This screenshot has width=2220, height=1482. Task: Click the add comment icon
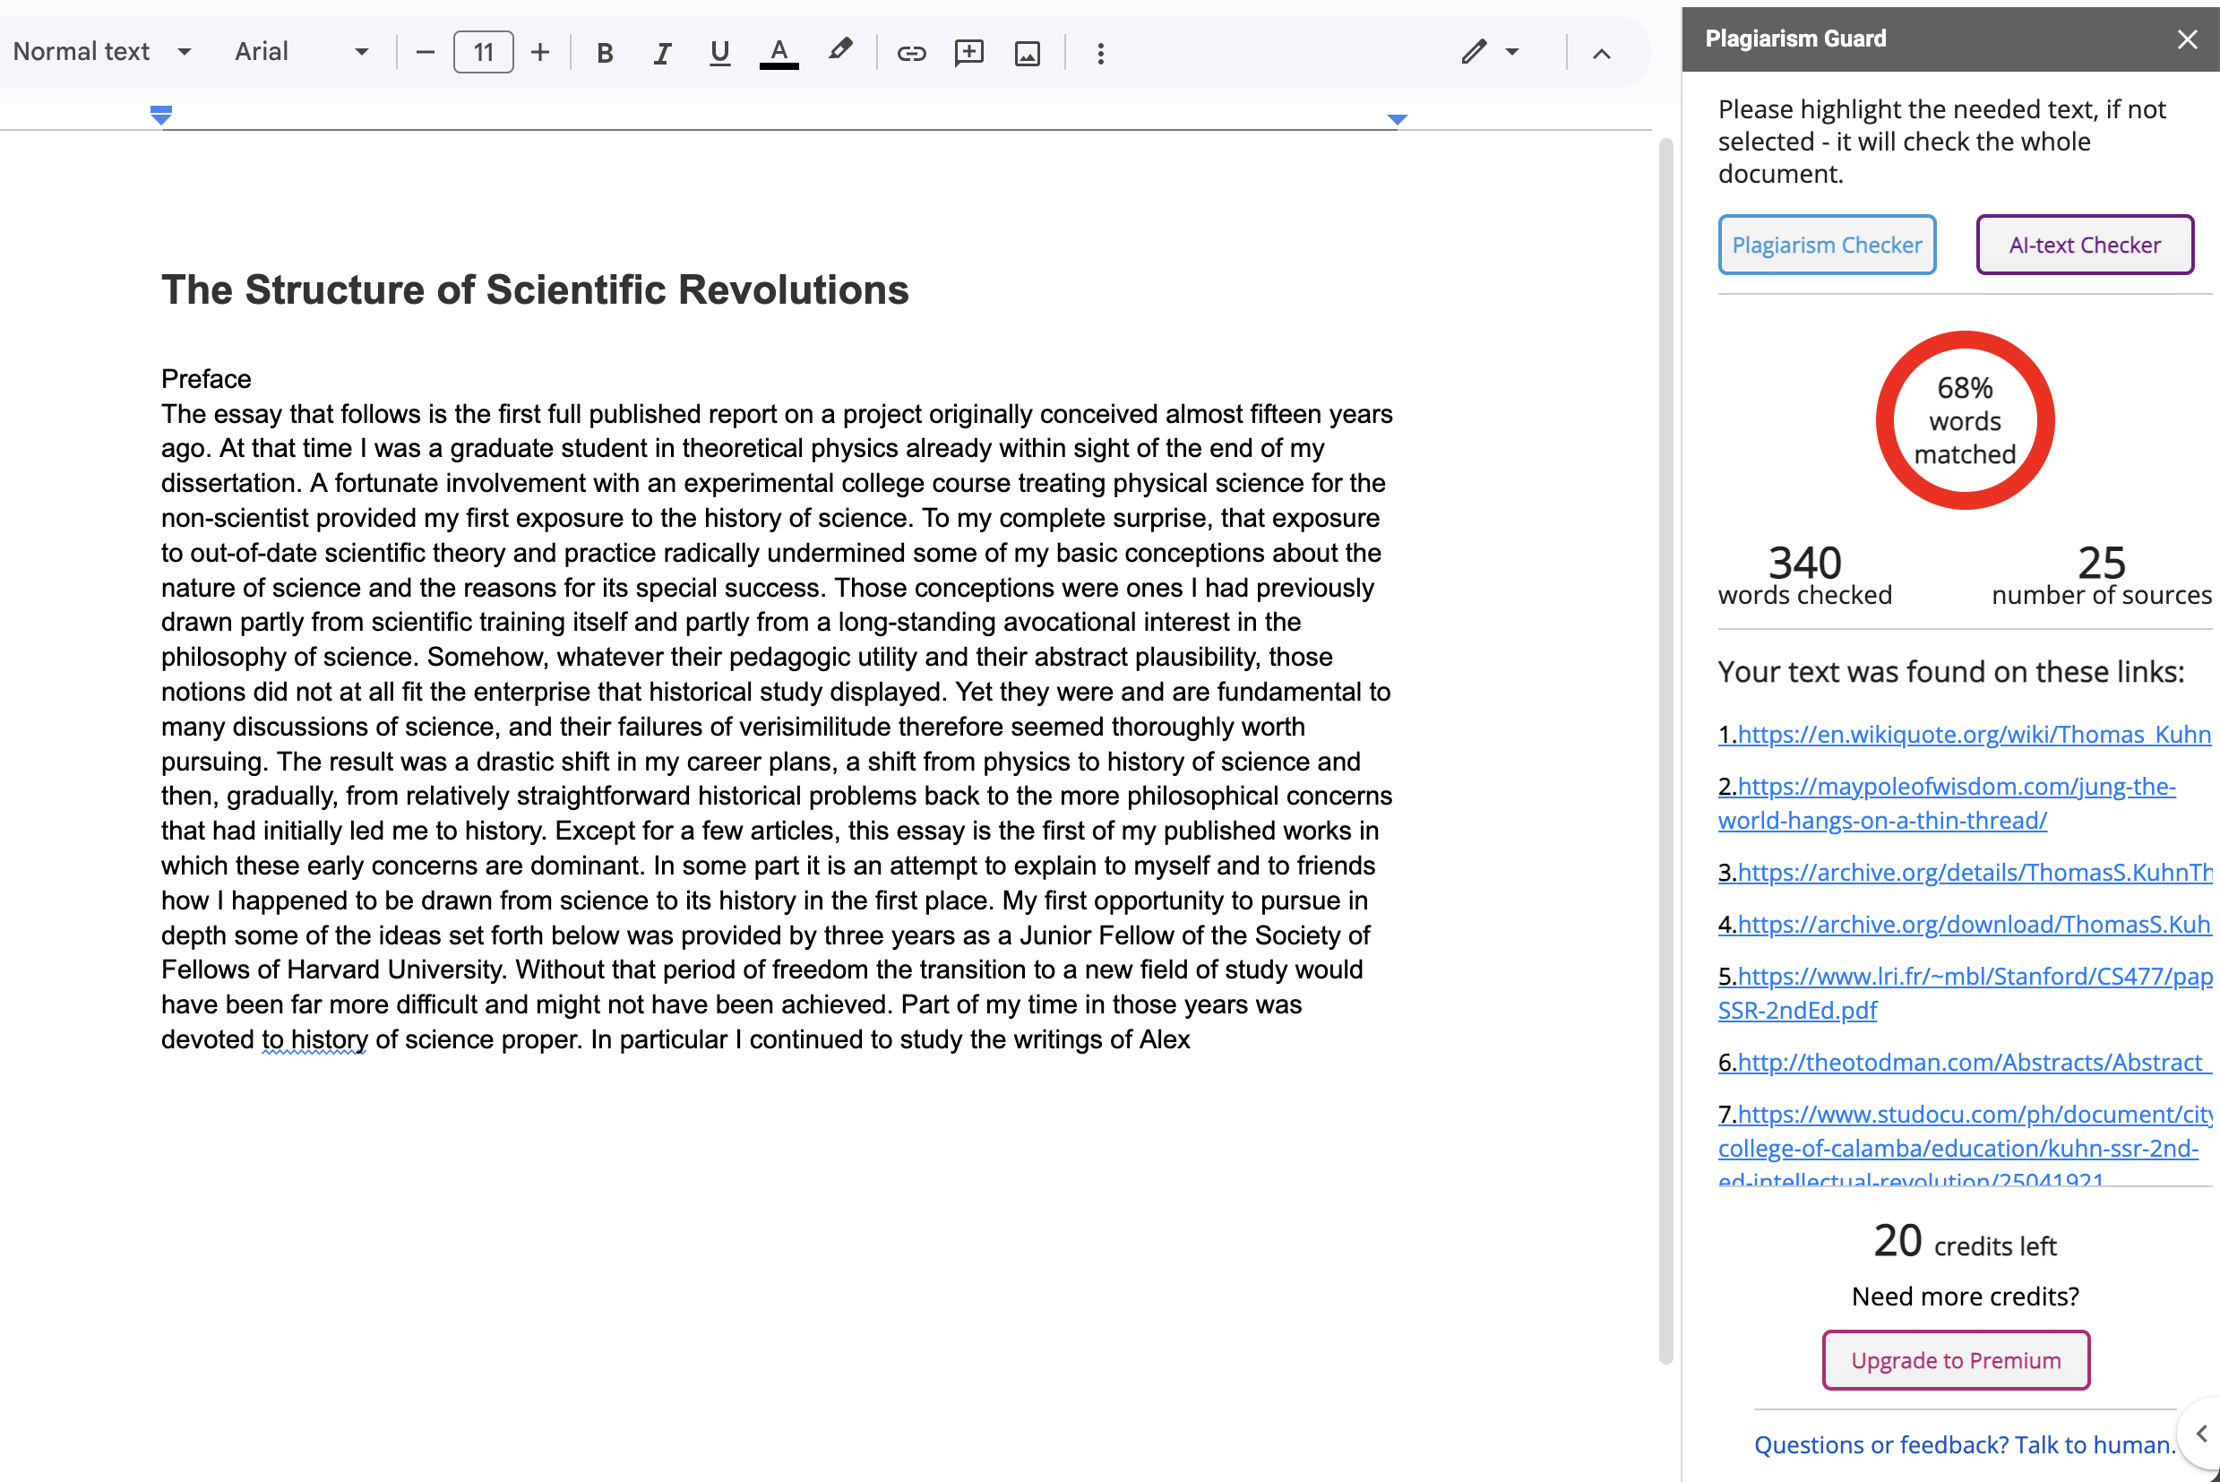[968, 53]
